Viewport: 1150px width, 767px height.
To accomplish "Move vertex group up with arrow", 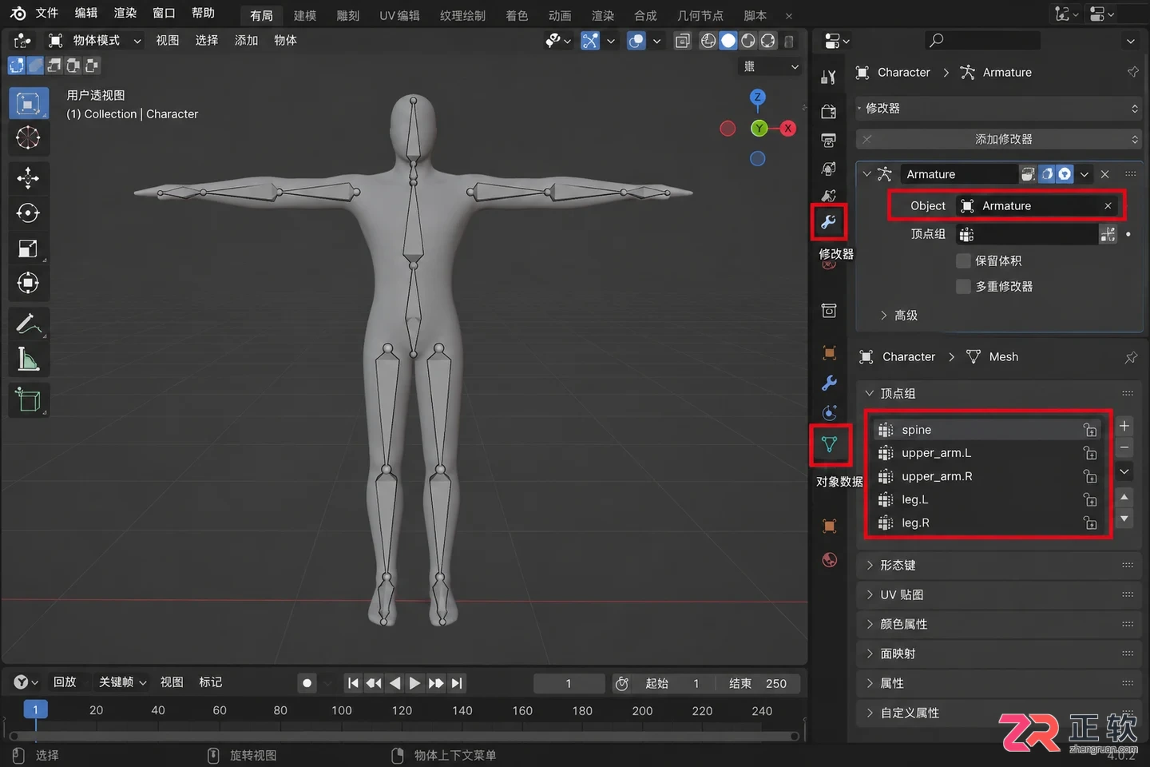I will (x=1124, y=497).
